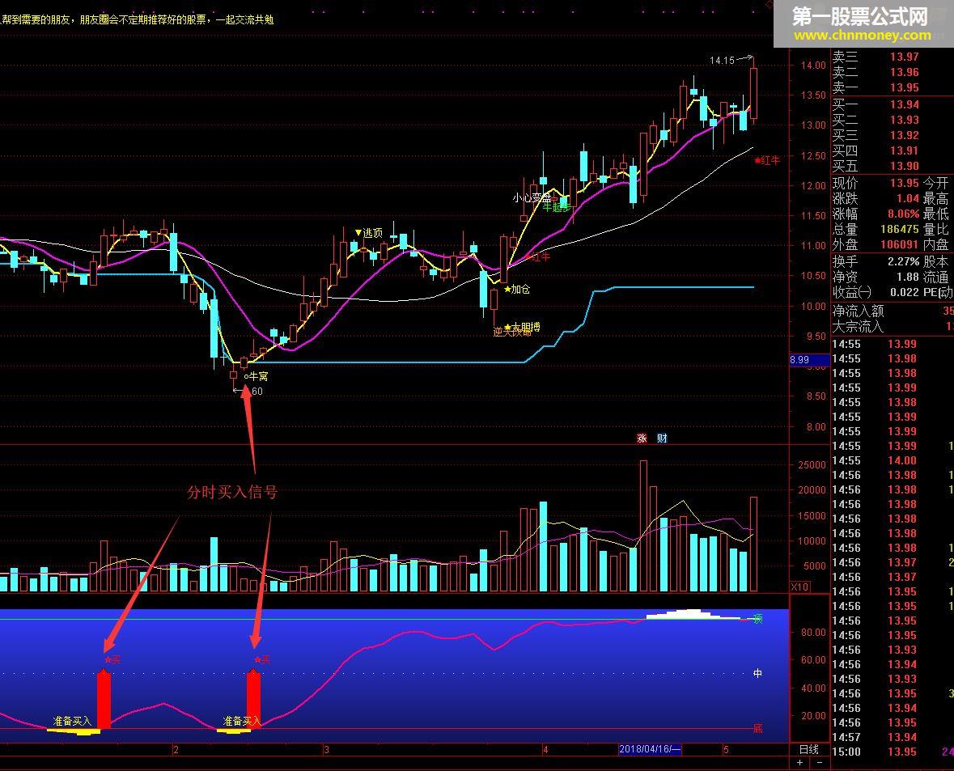Image resolution: width=954 pixels, height=771 pixels.
Task: Click the blue 财 financial icon
Action: click(662, 438)
